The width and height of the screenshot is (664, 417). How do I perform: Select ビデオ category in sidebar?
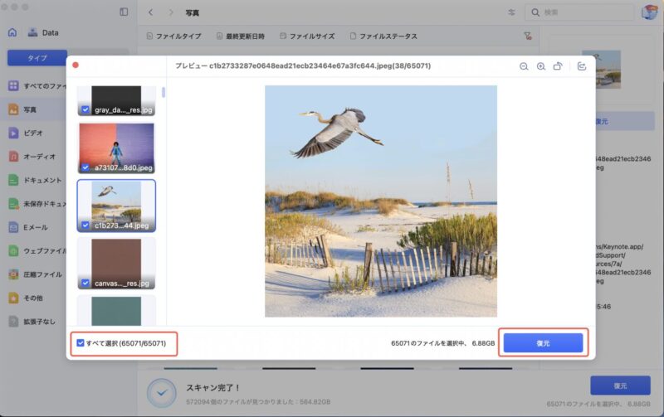click(x=33, y=133)
